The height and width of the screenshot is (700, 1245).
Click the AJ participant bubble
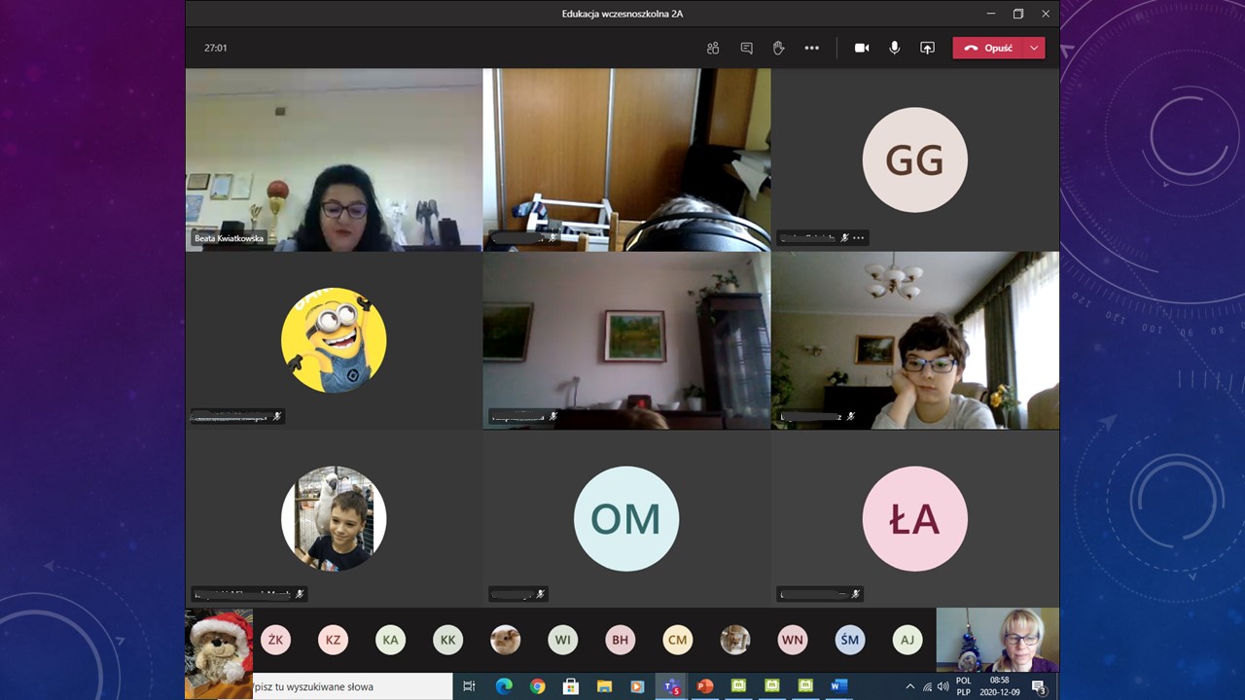907,640
